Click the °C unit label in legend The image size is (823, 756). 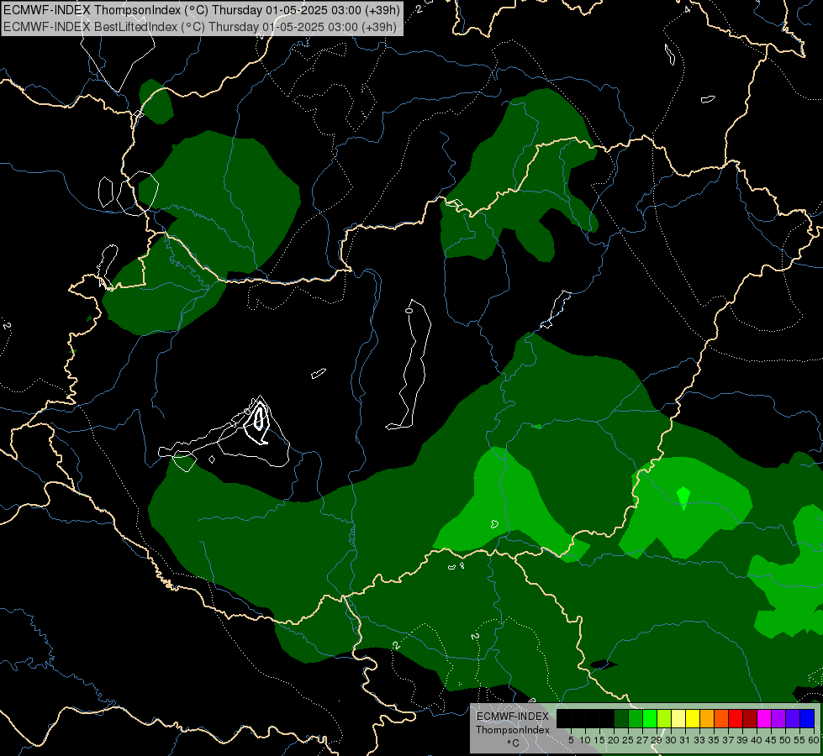click(x=514, y=743)
